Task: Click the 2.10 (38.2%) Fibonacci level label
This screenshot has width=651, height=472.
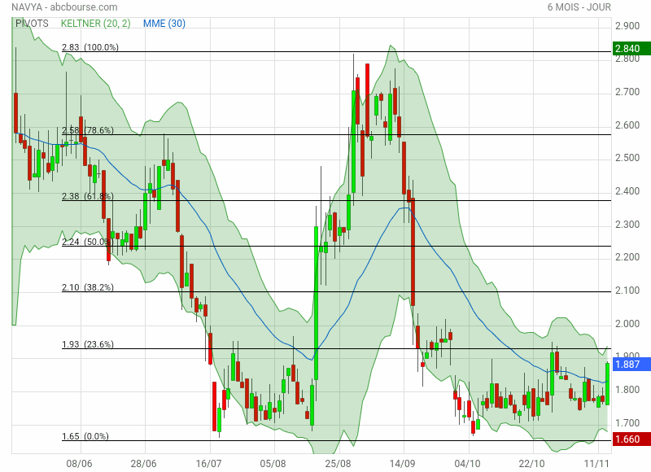Action: (88, 287)
